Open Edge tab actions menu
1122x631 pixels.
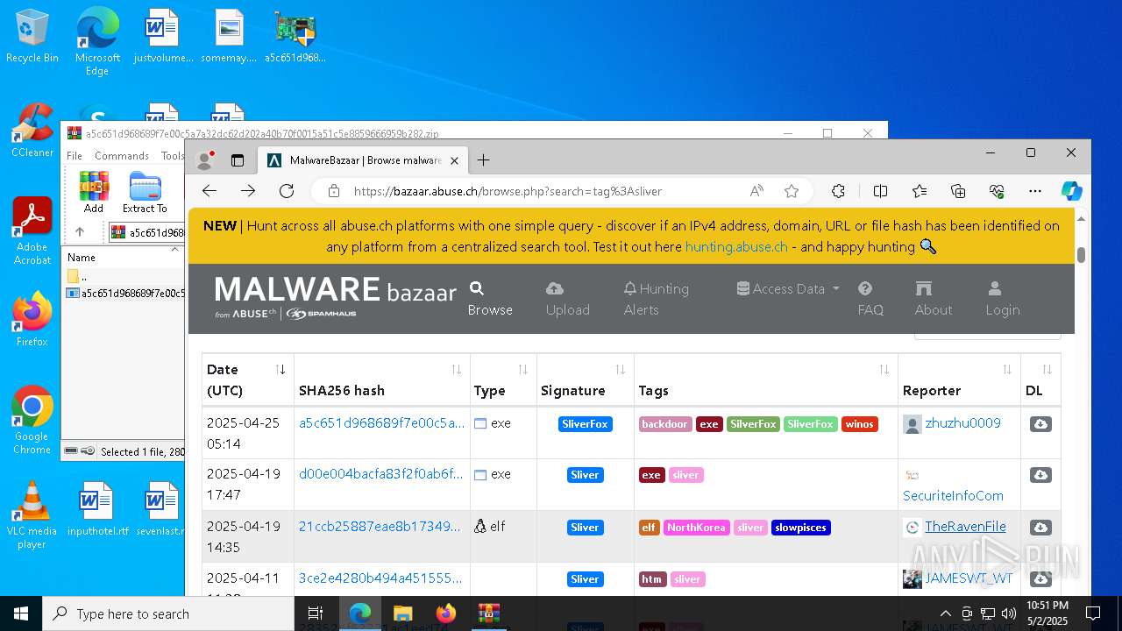(238, 160)
